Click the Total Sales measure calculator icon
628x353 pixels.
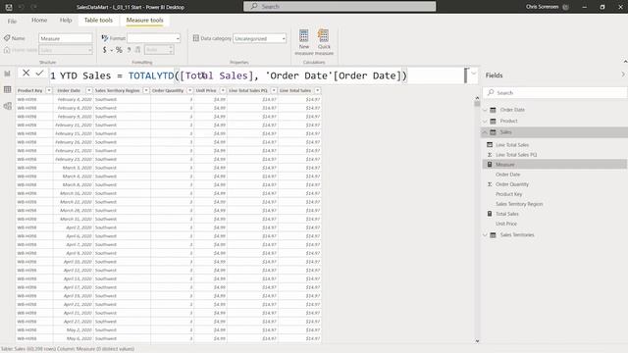490,214
